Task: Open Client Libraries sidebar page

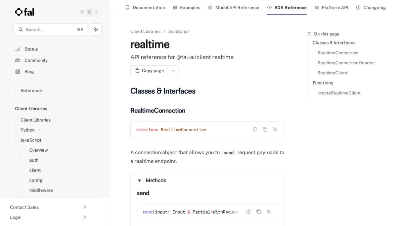Action: click(x=36, y=120)
